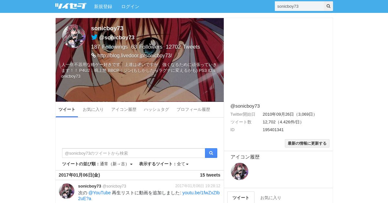Open the blog.livedoor.jp/sonicboy73 link
Viewport: 388px width, 203px height.
coord(135,55)
